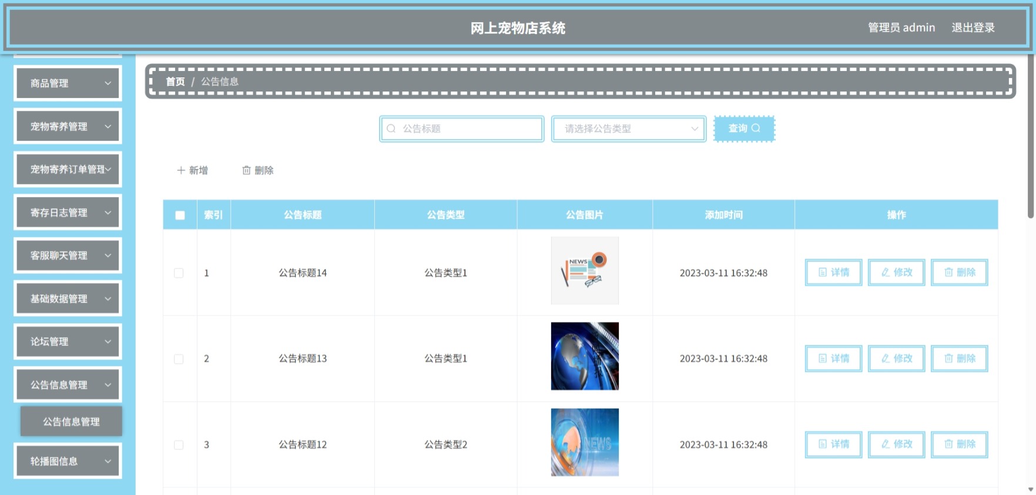Click the 公告标题14 title cell

pyautogui.click(x=303, y=273)
